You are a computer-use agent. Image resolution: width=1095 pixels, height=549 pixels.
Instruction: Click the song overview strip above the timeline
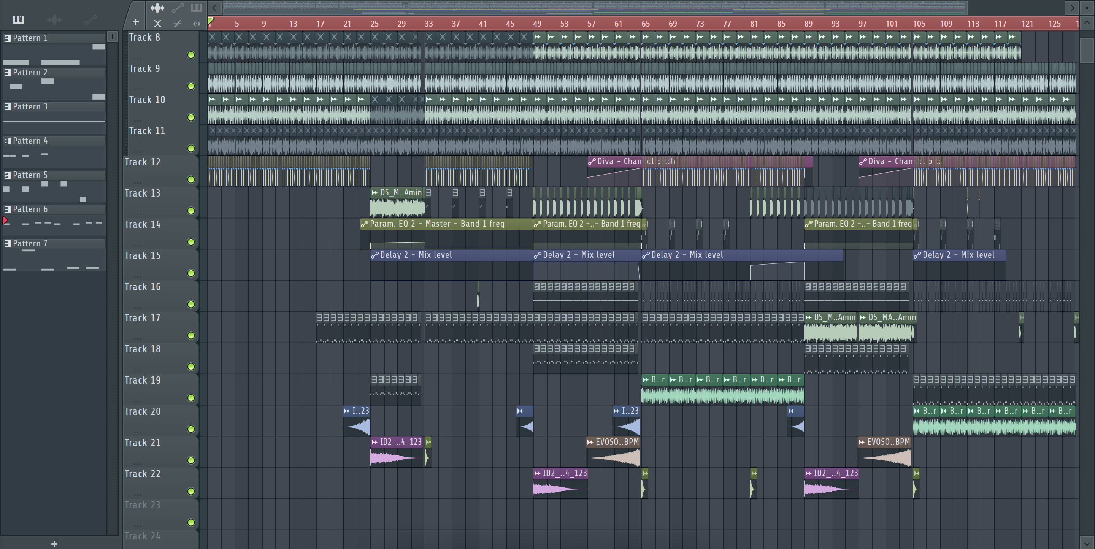pos(595,7)
